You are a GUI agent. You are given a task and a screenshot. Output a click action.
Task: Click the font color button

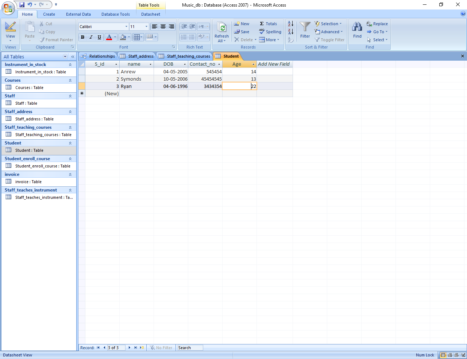coord(109,37)
